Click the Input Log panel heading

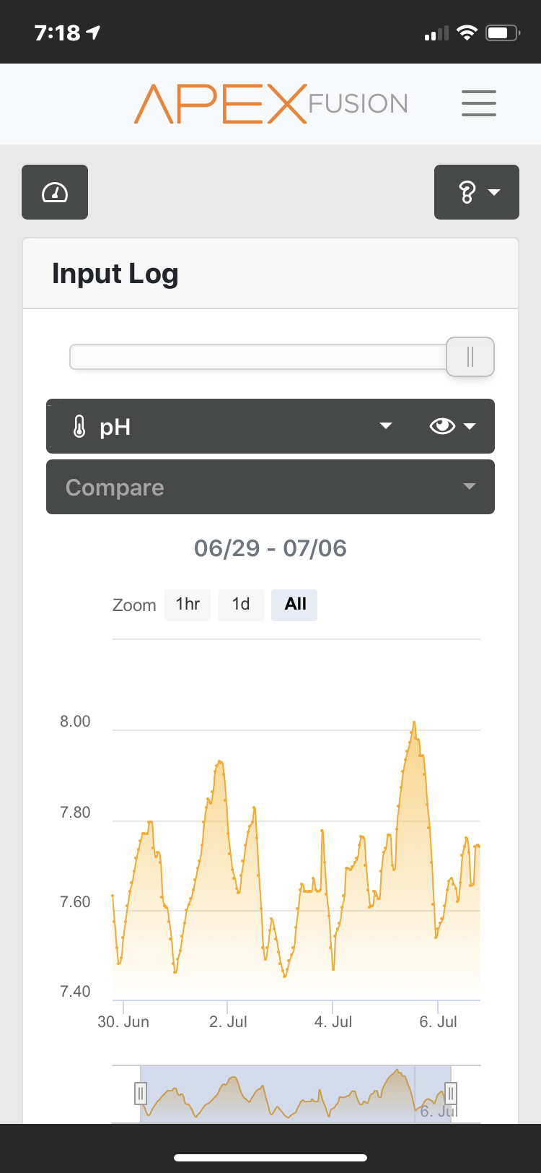pos(115,274)
